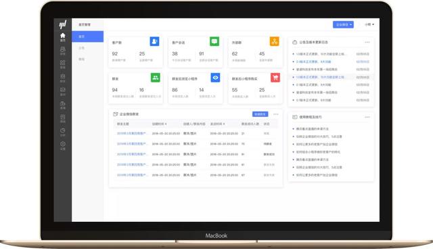The height and width of the screenshot is (249, 433).
Task: Click the orange connected-nodes card icon
Action: (x=274, y=41)
